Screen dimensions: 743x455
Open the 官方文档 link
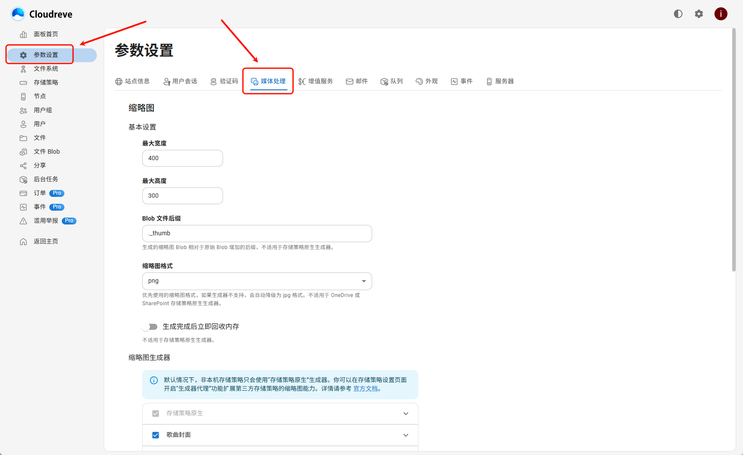coord(366,389)
